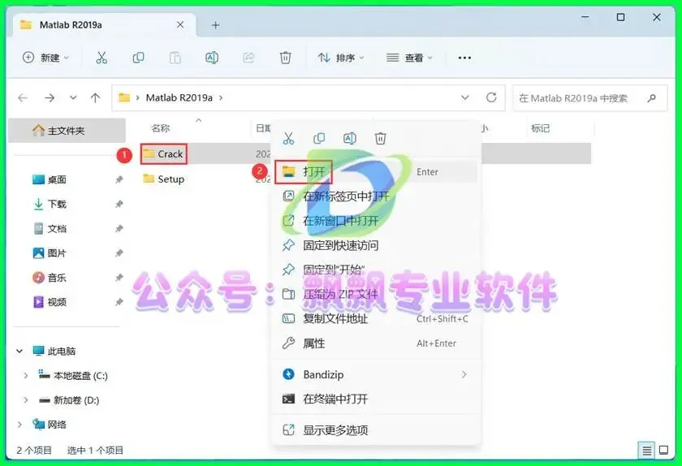Click the chevron after Matlab R2019a in path
The height and width of the screenshot is (466, 682).
point(221,98)
